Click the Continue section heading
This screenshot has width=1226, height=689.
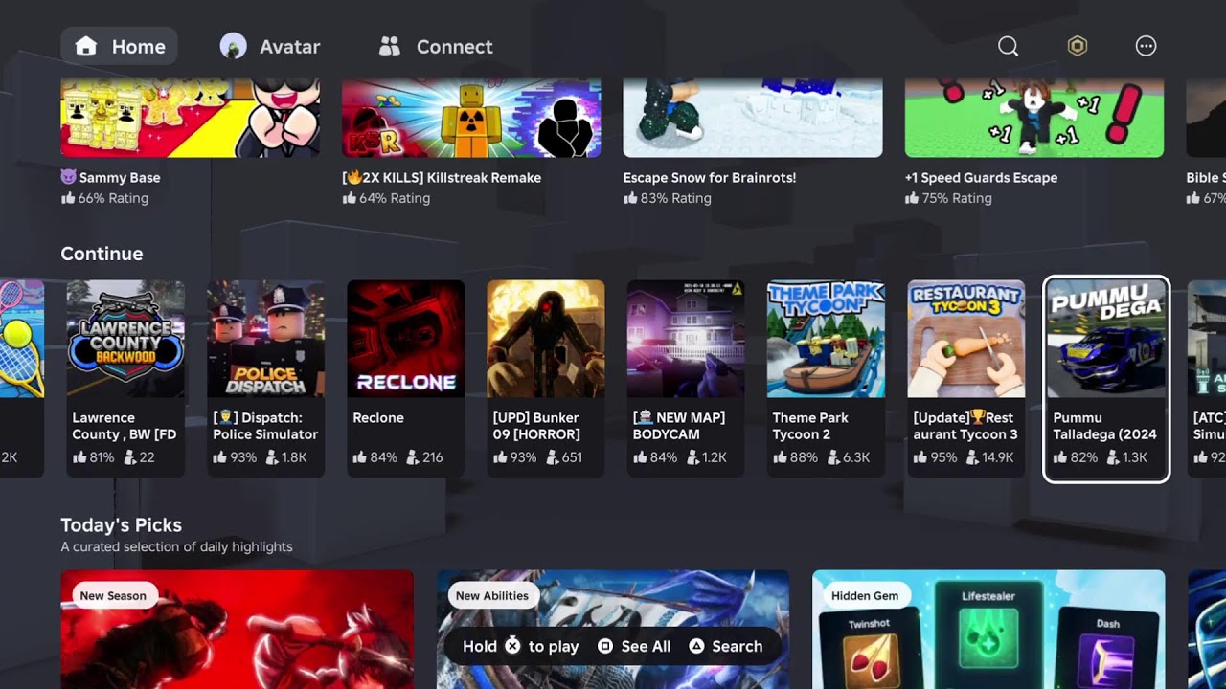102,254
